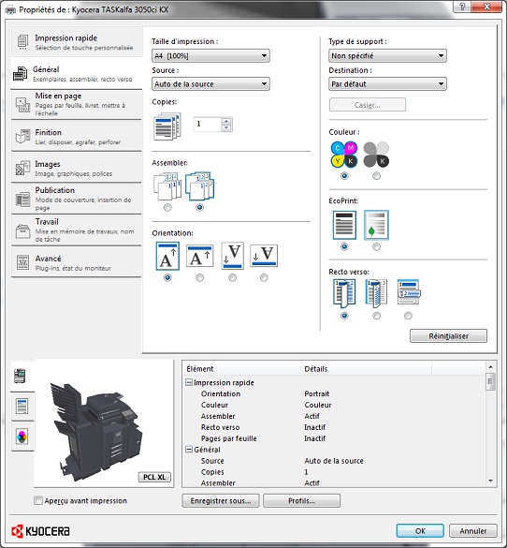This screenshot has height=548, width=507.
Task: Increase copies with the up arrow
Action: tap(226, 121)
